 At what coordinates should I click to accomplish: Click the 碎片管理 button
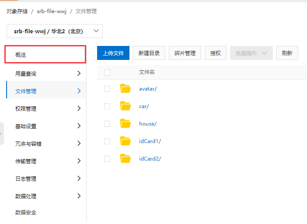click(x=185, y=53)
